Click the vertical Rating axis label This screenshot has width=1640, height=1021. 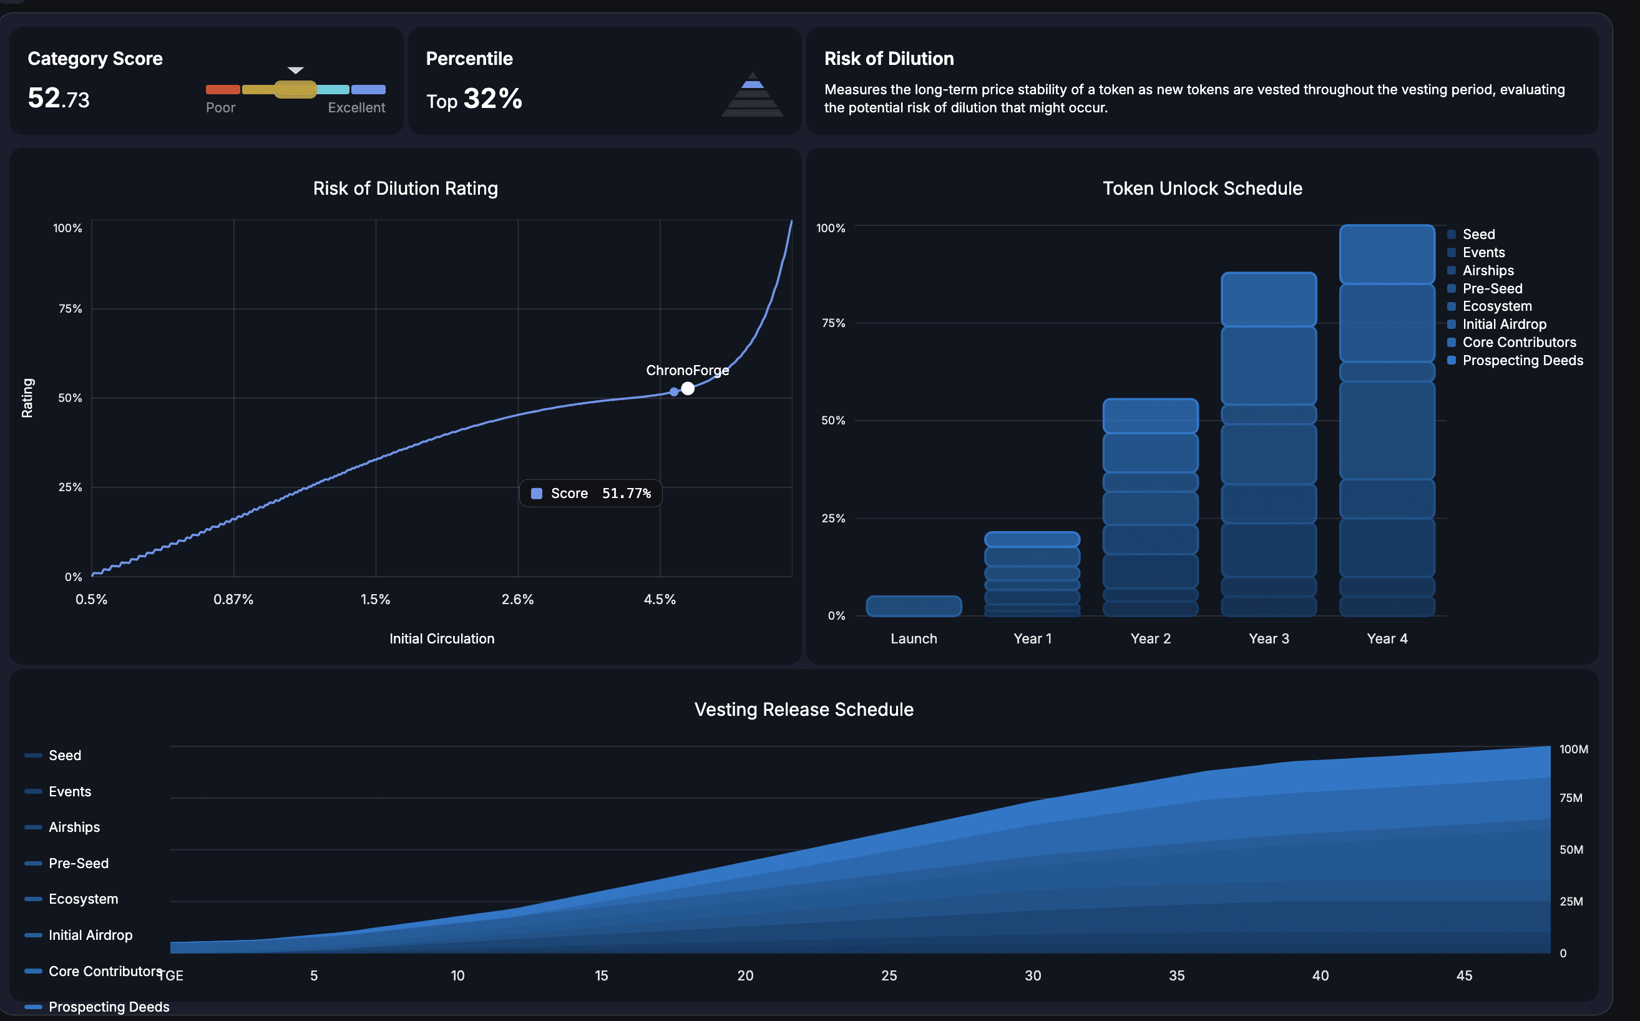pyautogui.click(x=27, y=398)
